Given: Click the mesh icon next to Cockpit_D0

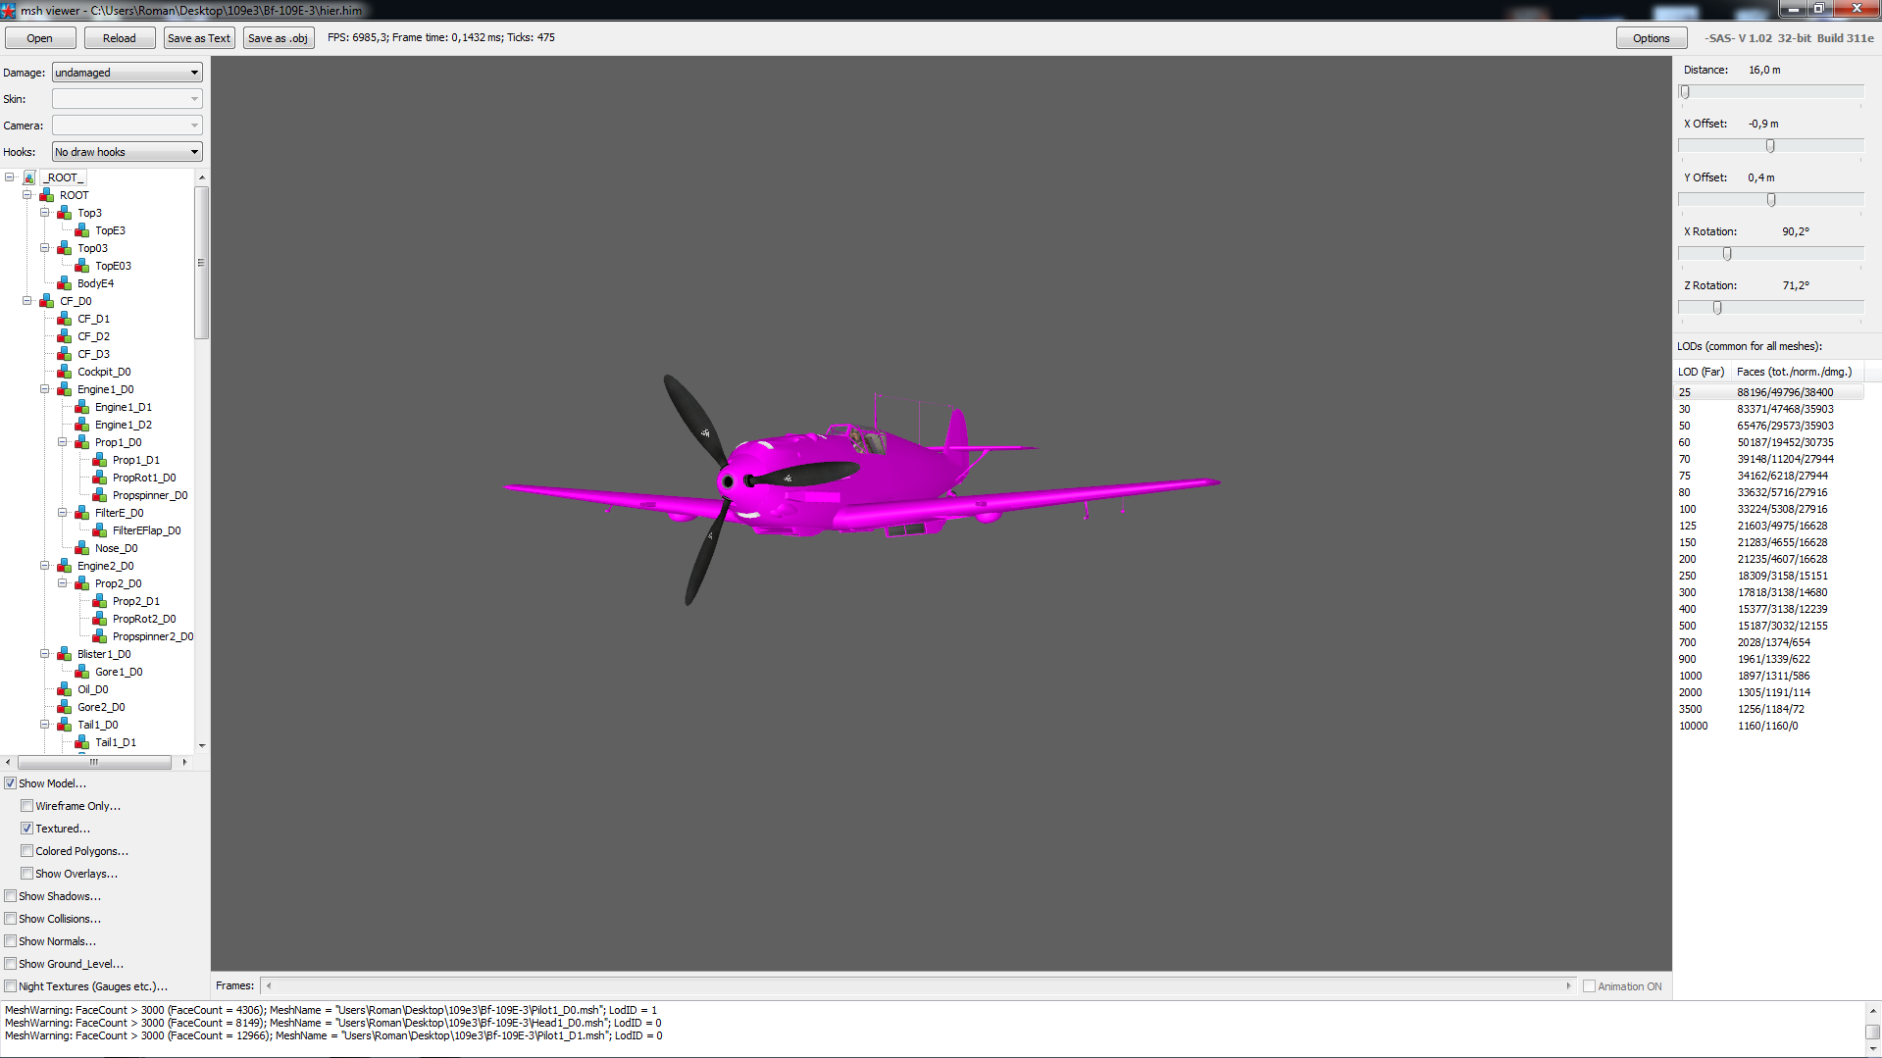Looking at the screenshot, I should coord(65,372).
